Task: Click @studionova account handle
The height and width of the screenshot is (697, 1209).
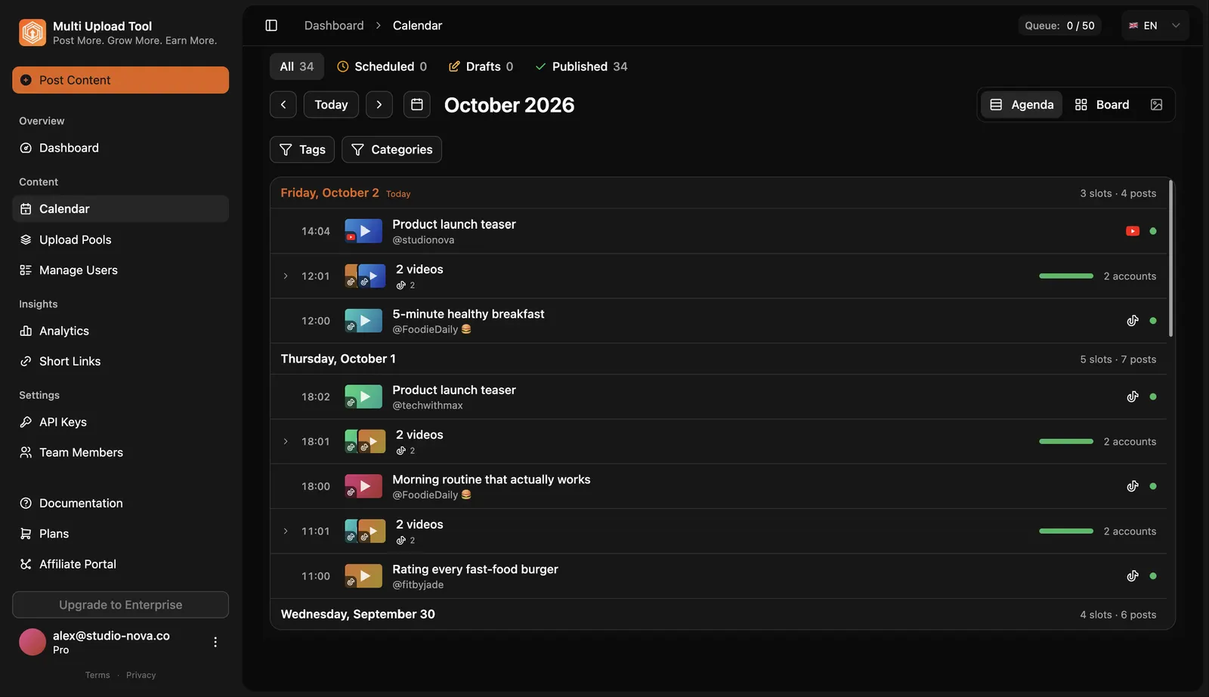Action: tap(423, 240)
